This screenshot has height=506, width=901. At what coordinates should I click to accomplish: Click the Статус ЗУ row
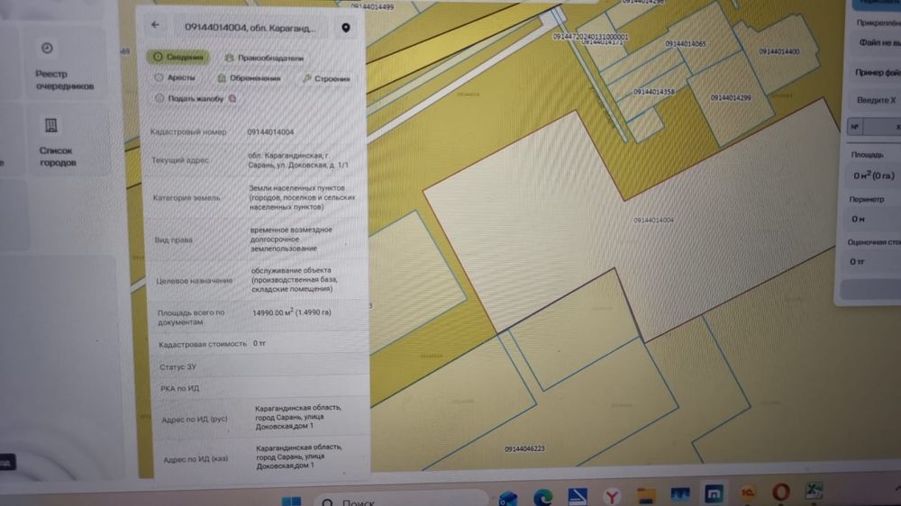point(259,367)
